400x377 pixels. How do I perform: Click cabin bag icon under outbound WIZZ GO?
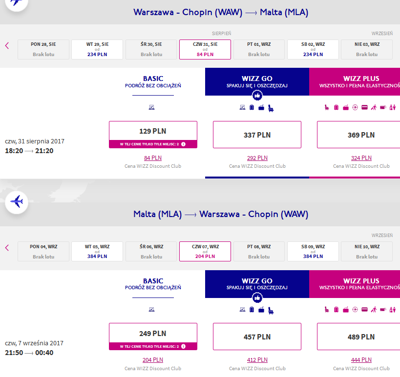(261, 107)
